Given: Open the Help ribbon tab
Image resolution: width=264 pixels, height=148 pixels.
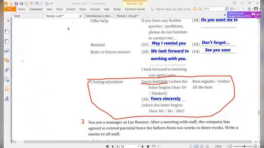Looking at the screenshot, I should [x=106, y=9].
